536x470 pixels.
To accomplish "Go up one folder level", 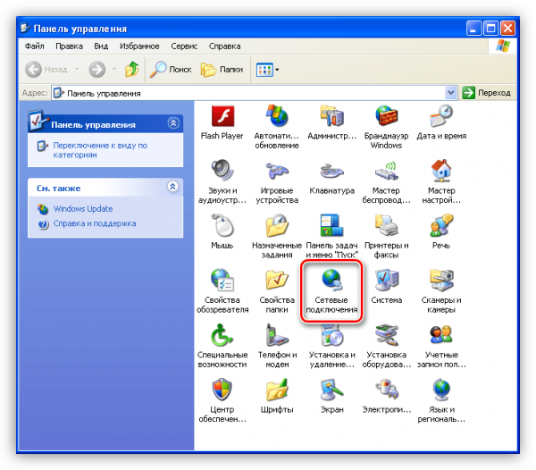I will [x=132, y=70].
